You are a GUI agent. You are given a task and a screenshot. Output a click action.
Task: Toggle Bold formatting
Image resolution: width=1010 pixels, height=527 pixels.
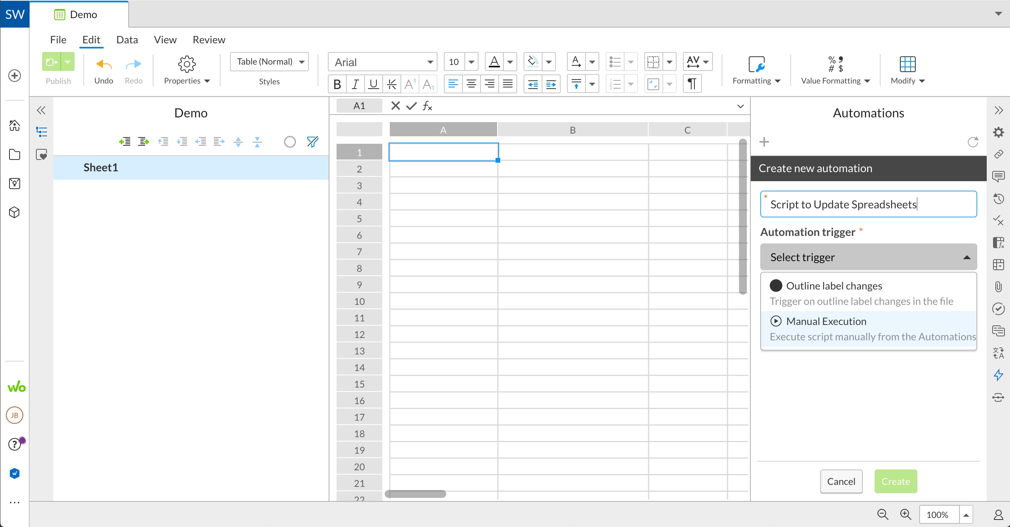tap(337, 84)
